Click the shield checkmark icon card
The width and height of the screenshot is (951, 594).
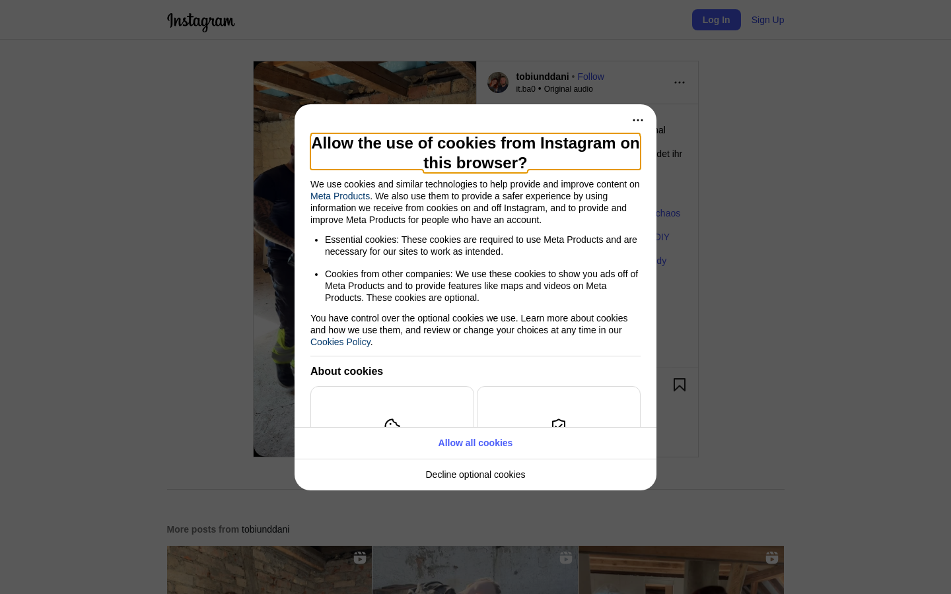(x=559, y=407)
